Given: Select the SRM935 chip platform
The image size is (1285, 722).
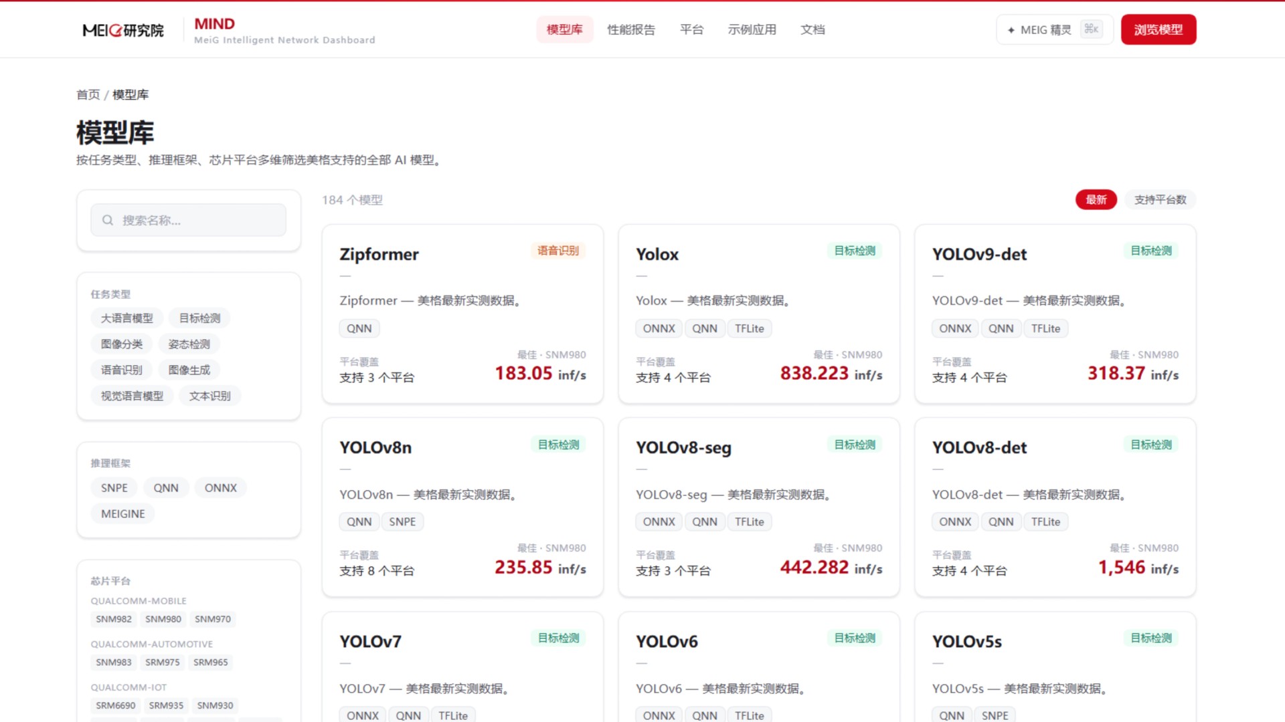Looking at the screenshot, I should click(x=166, y=705).
